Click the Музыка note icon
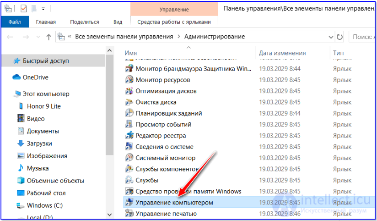Screen dimensions: 377x221 pos(21,168)
